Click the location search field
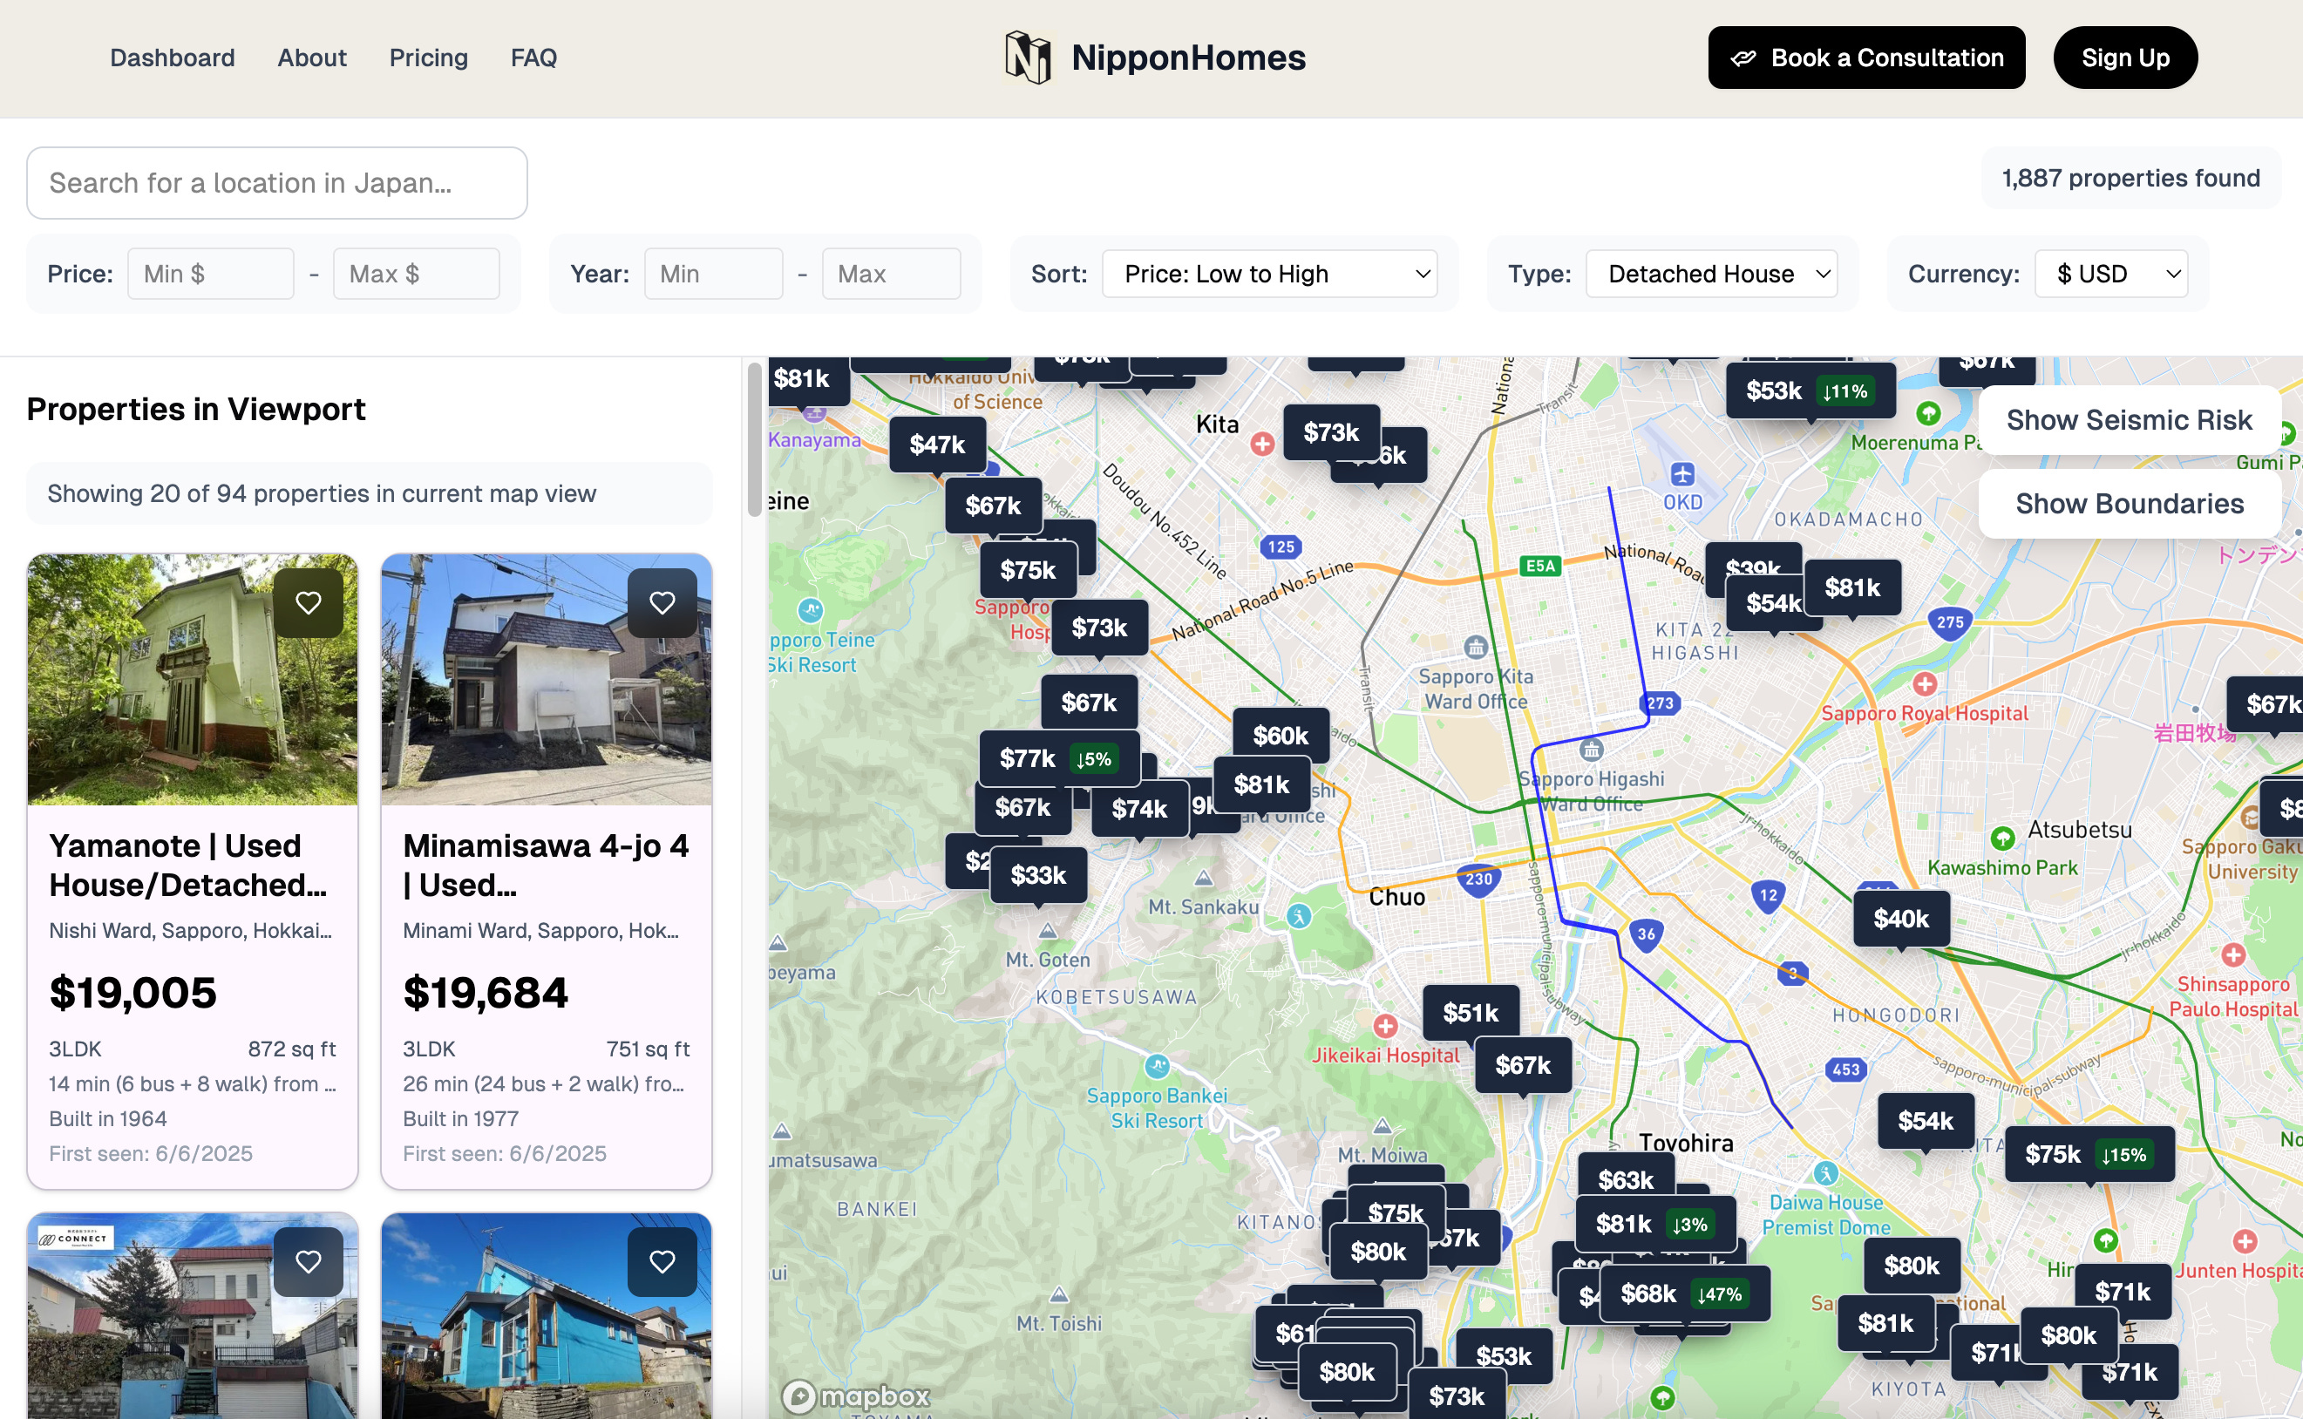 click(277, 182)
